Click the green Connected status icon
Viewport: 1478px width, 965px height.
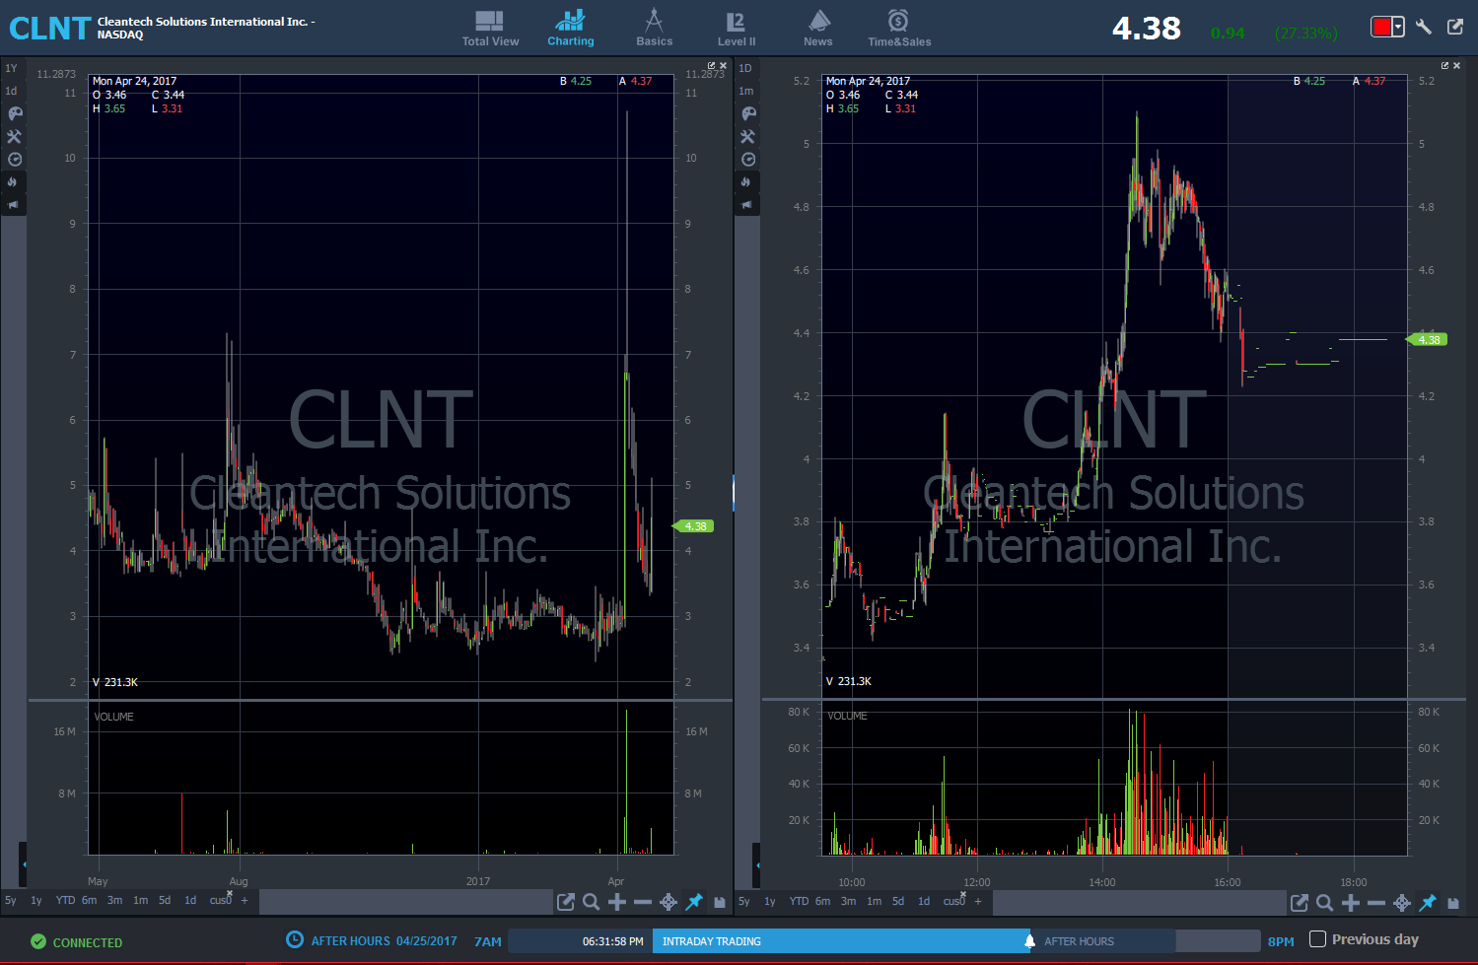tap(38, 941)
